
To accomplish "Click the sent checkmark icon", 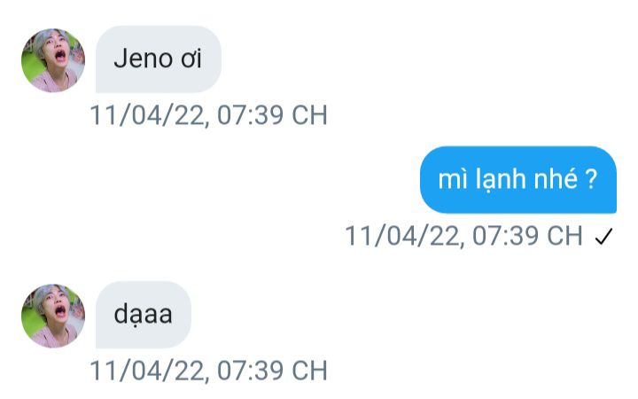I will click(603, 236).
